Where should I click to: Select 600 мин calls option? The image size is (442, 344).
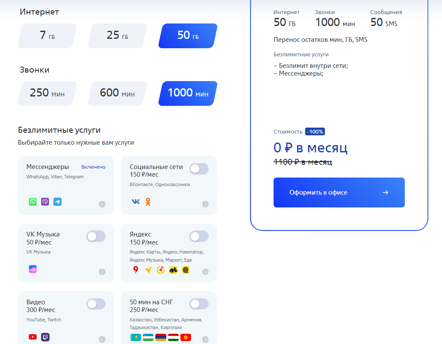pyautogui.click(x=117, y=93)
